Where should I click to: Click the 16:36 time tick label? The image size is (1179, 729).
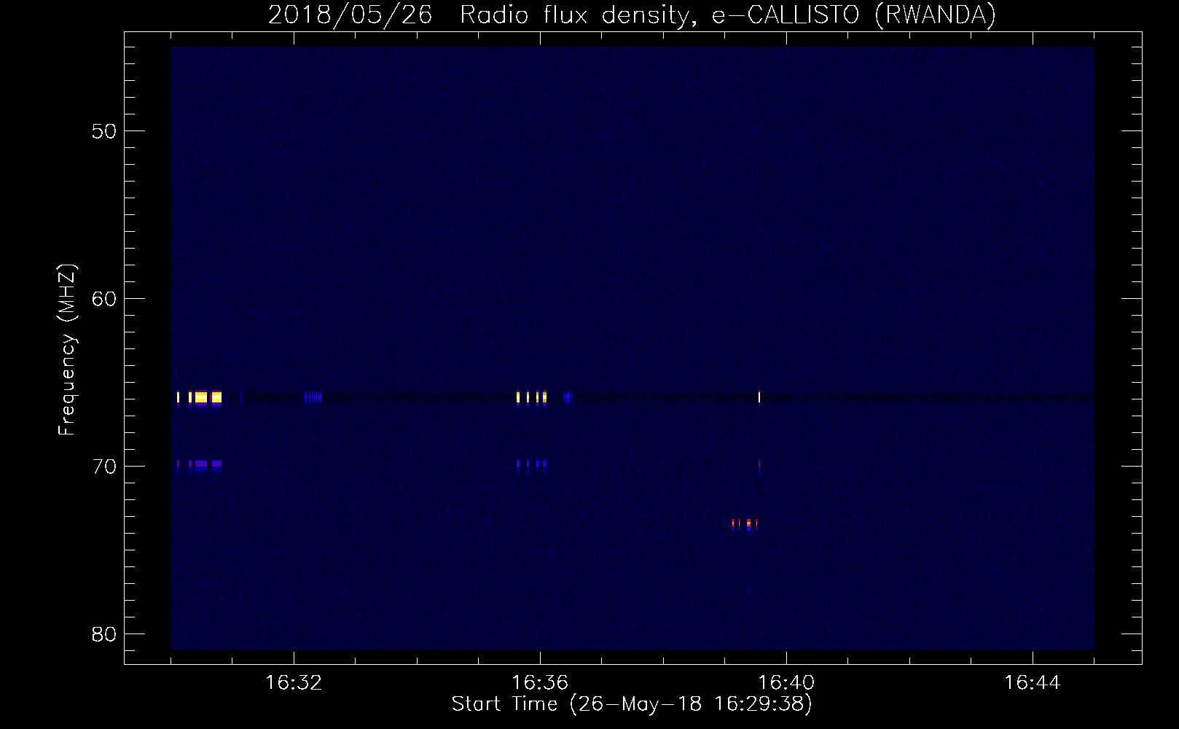(x=540, y=683)
